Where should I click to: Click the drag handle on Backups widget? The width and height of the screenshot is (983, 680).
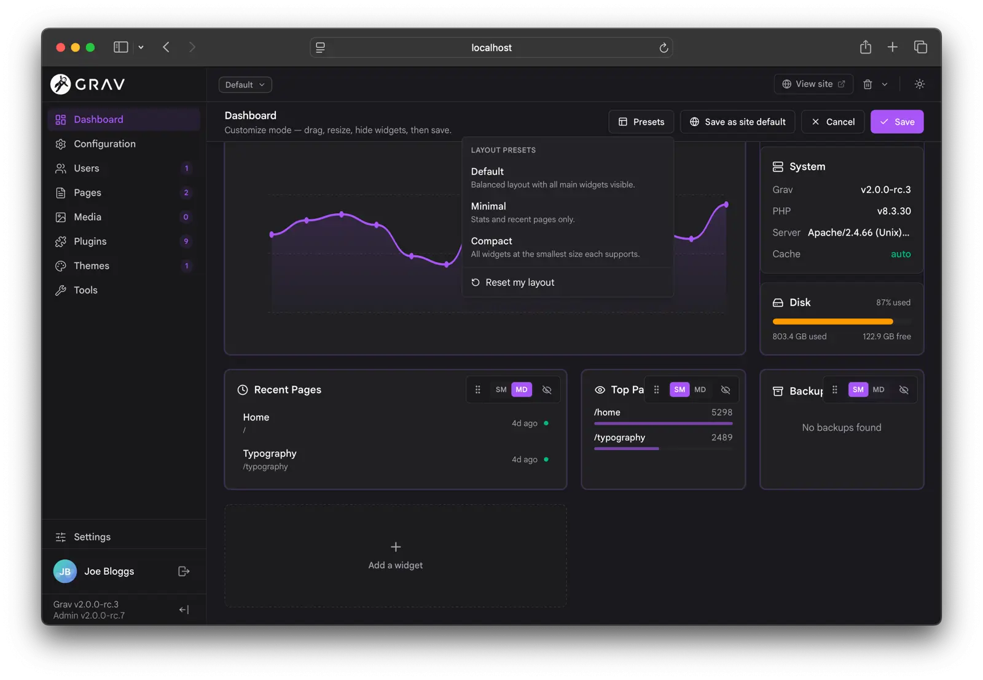[x=835, y=390]
